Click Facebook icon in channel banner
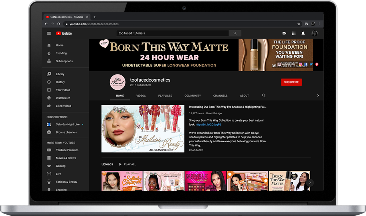366x216 pixels. [x=306, y=64]
